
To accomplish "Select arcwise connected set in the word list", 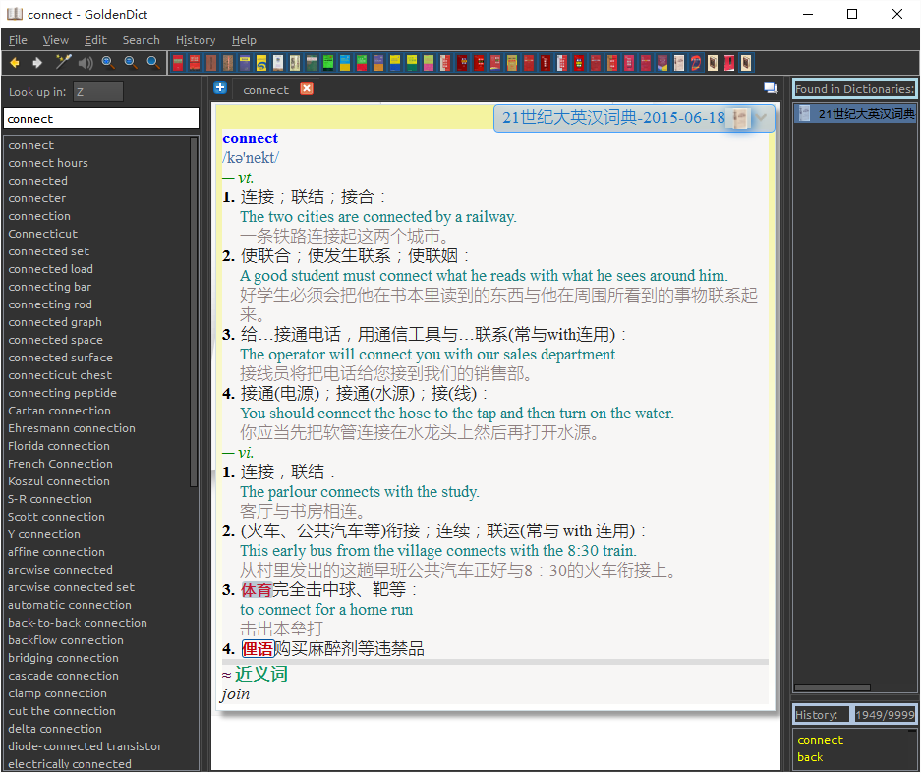I will [71, 587].
